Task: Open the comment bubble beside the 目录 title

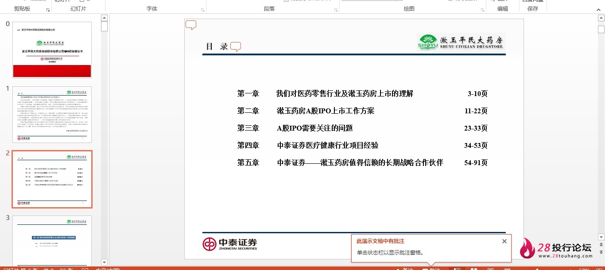Action: coord(236,47)
